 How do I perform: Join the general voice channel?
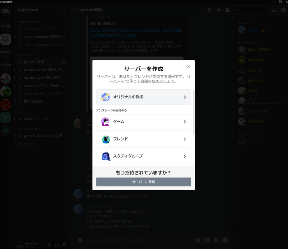tap(42, 144)
